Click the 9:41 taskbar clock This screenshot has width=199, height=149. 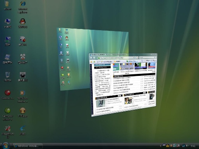(193, 146)
